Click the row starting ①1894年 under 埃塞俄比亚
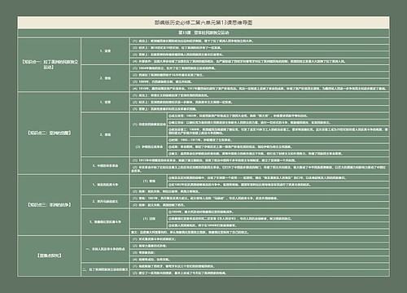 coord(278,212)
